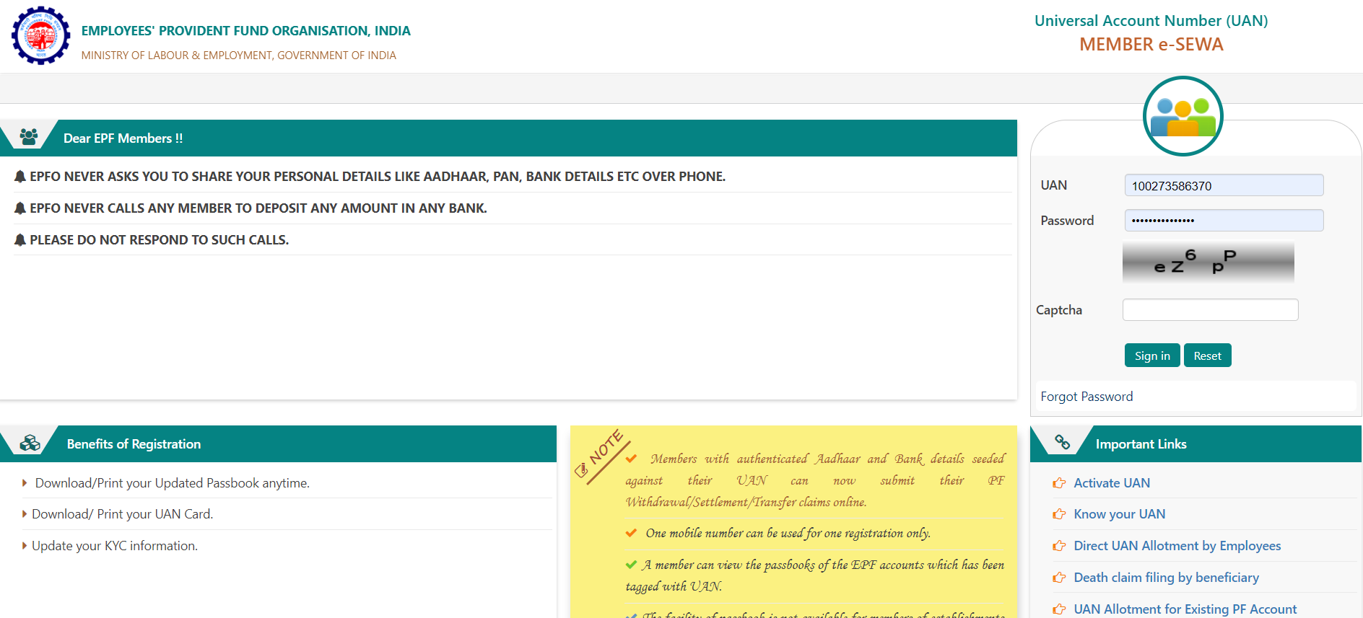Image resolution: width=1363 pixels, height=618 pixels.
Task: Click the members avatar icon above login
Action: coord(1183,116)
